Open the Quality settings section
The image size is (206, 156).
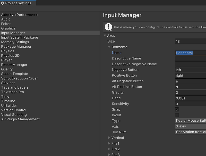pyautogui.click(x=8, y=69)
